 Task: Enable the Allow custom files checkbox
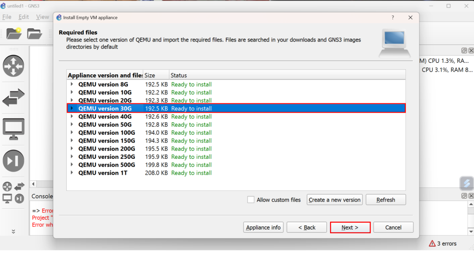point(251,199)
